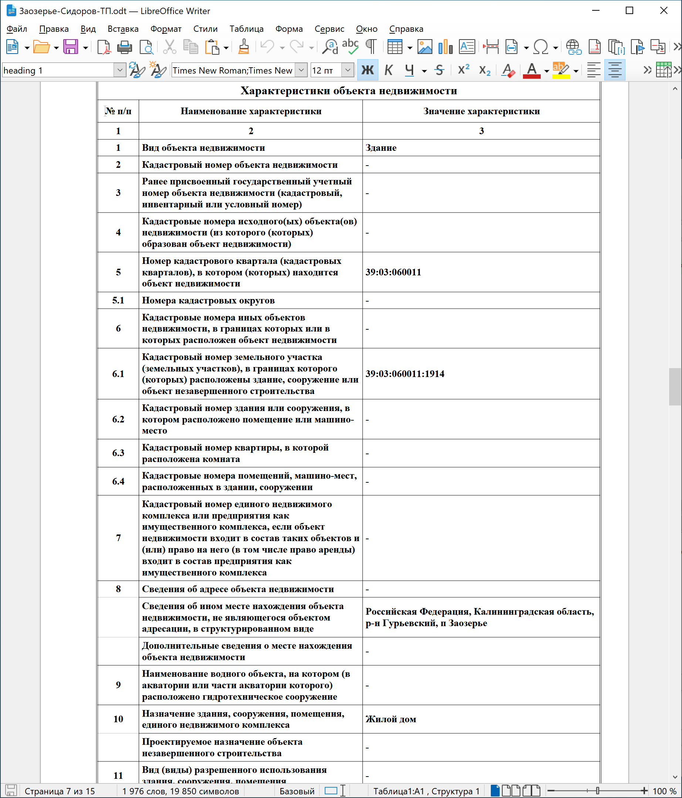Click the 100 % zoom level
This screenshot has width=682, height=798.
click(x=665, y=791)
